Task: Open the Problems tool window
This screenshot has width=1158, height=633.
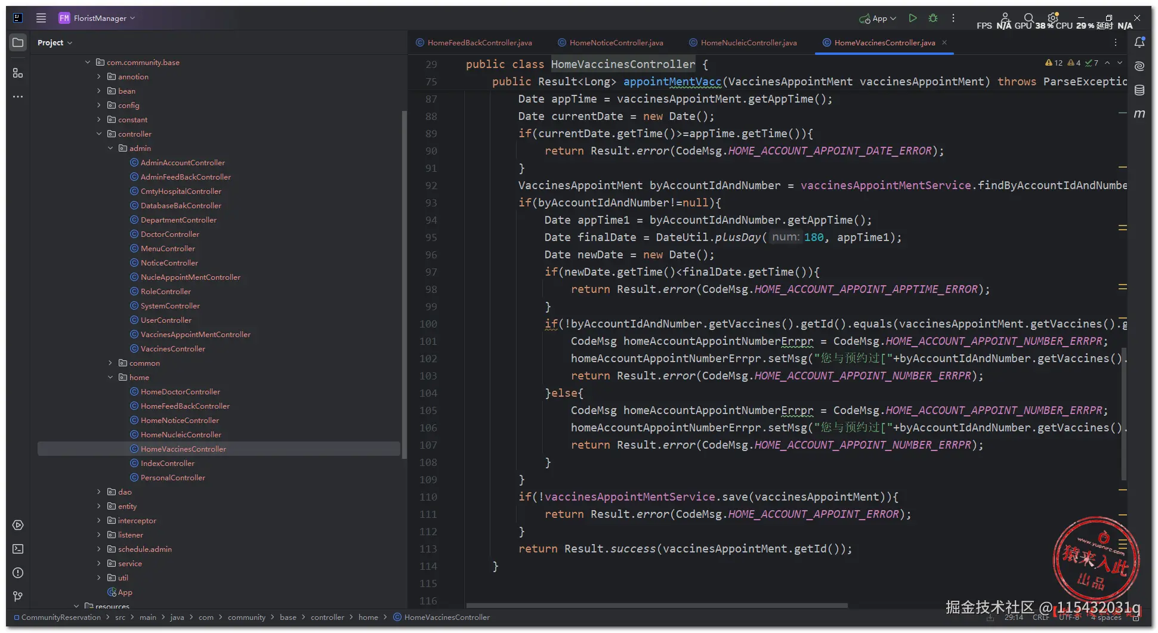Action: pos(18,573)
